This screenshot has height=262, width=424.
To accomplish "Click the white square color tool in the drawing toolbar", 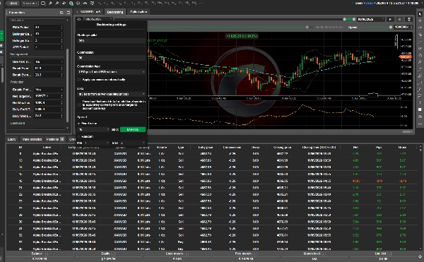I will [x=420, y=109].
